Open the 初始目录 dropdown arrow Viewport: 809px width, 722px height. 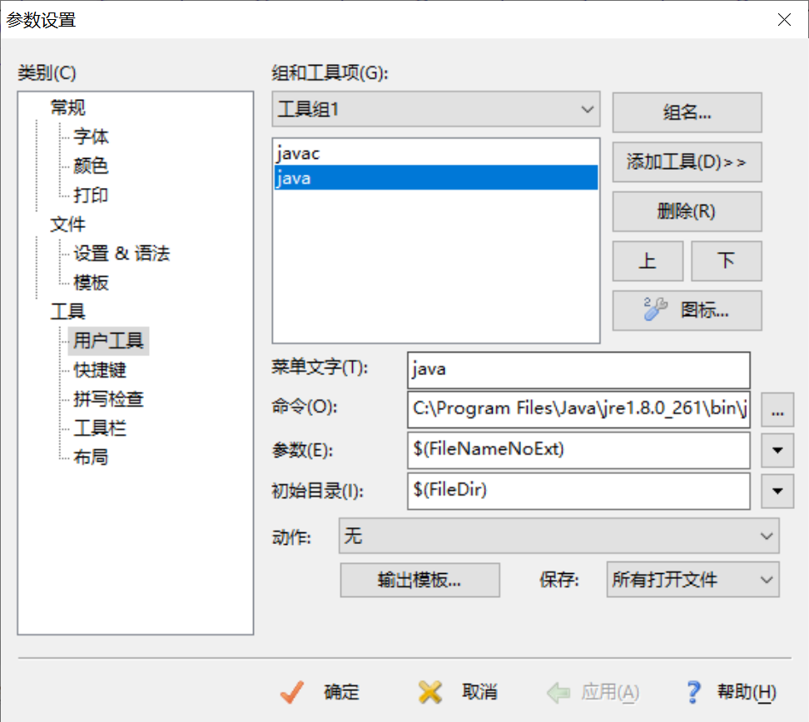point(777,491)
